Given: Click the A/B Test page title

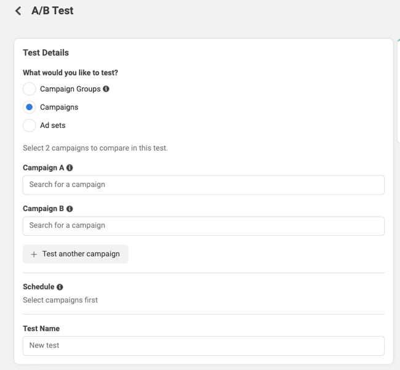Looking at the screenshot, I should pos(52,10).
